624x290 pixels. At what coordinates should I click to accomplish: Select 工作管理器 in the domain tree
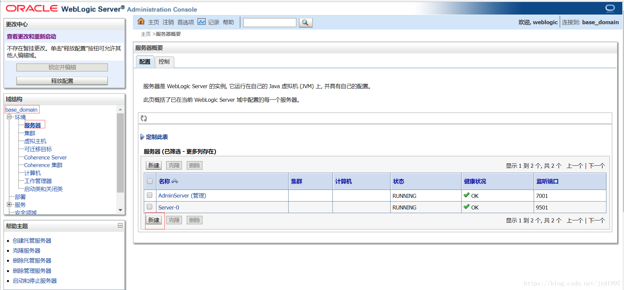[38, 181]
